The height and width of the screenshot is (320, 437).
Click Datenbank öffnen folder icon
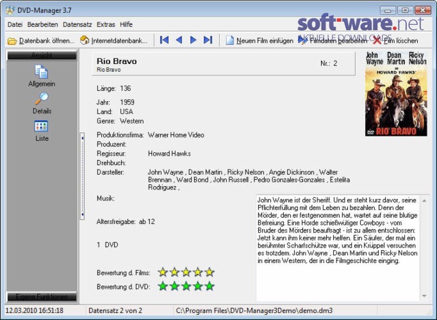pyautogui.click(x=12, y=41)
